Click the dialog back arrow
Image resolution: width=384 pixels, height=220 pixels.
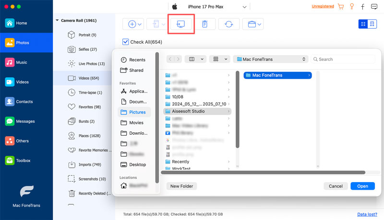[170, 59]
